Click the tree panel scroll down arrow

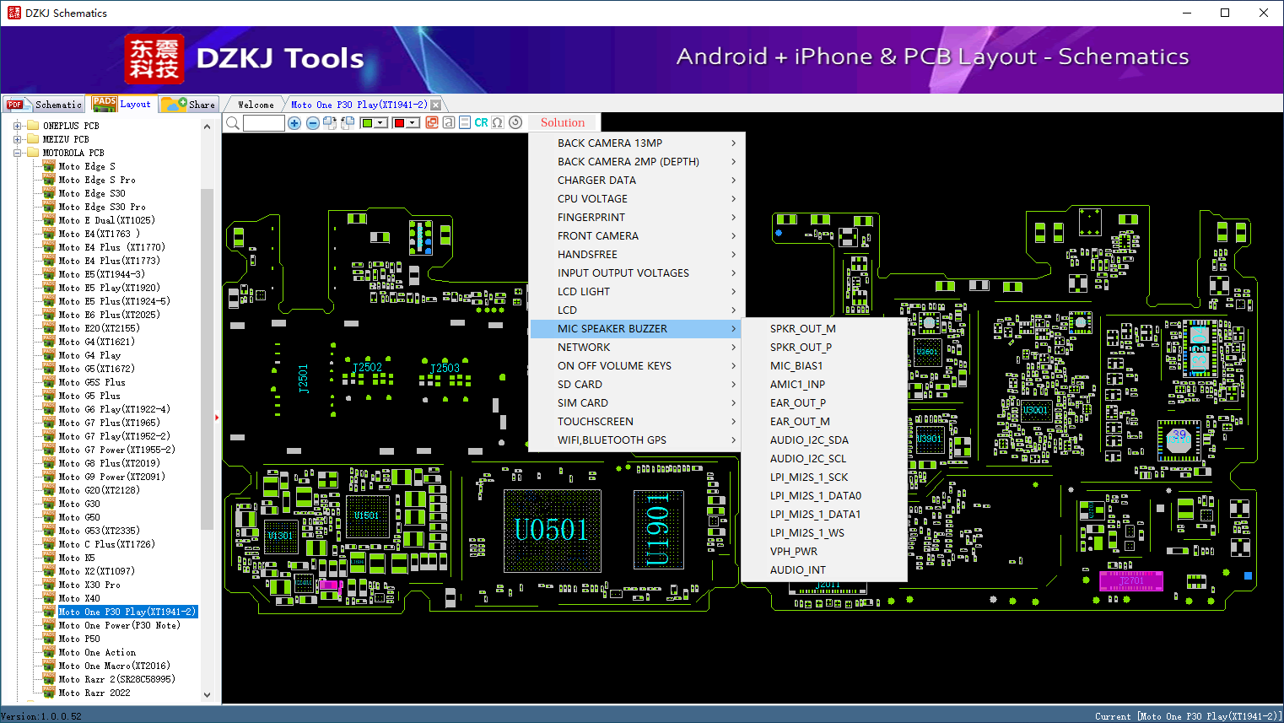tap(208, 695)
